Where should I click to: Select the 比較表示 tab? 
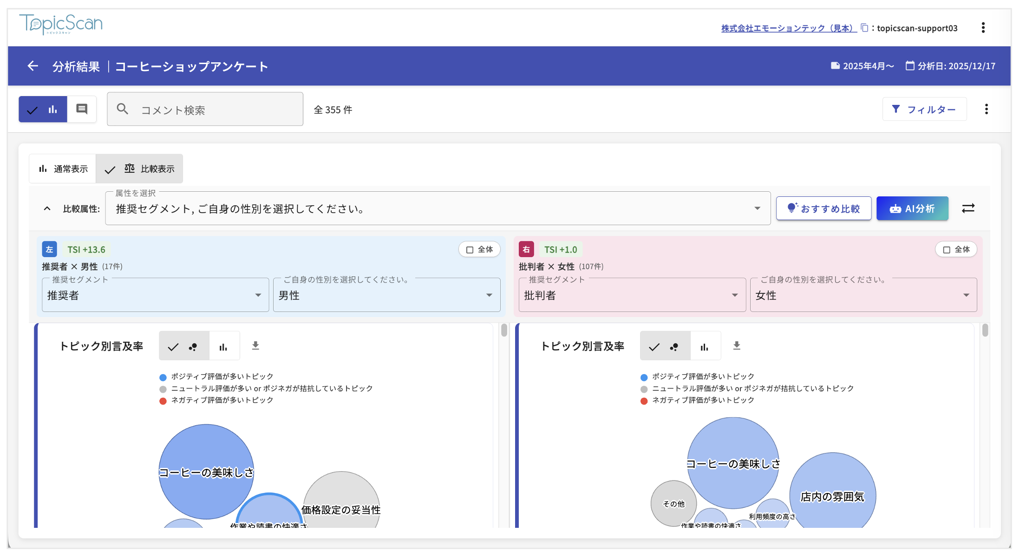[140, 169]
